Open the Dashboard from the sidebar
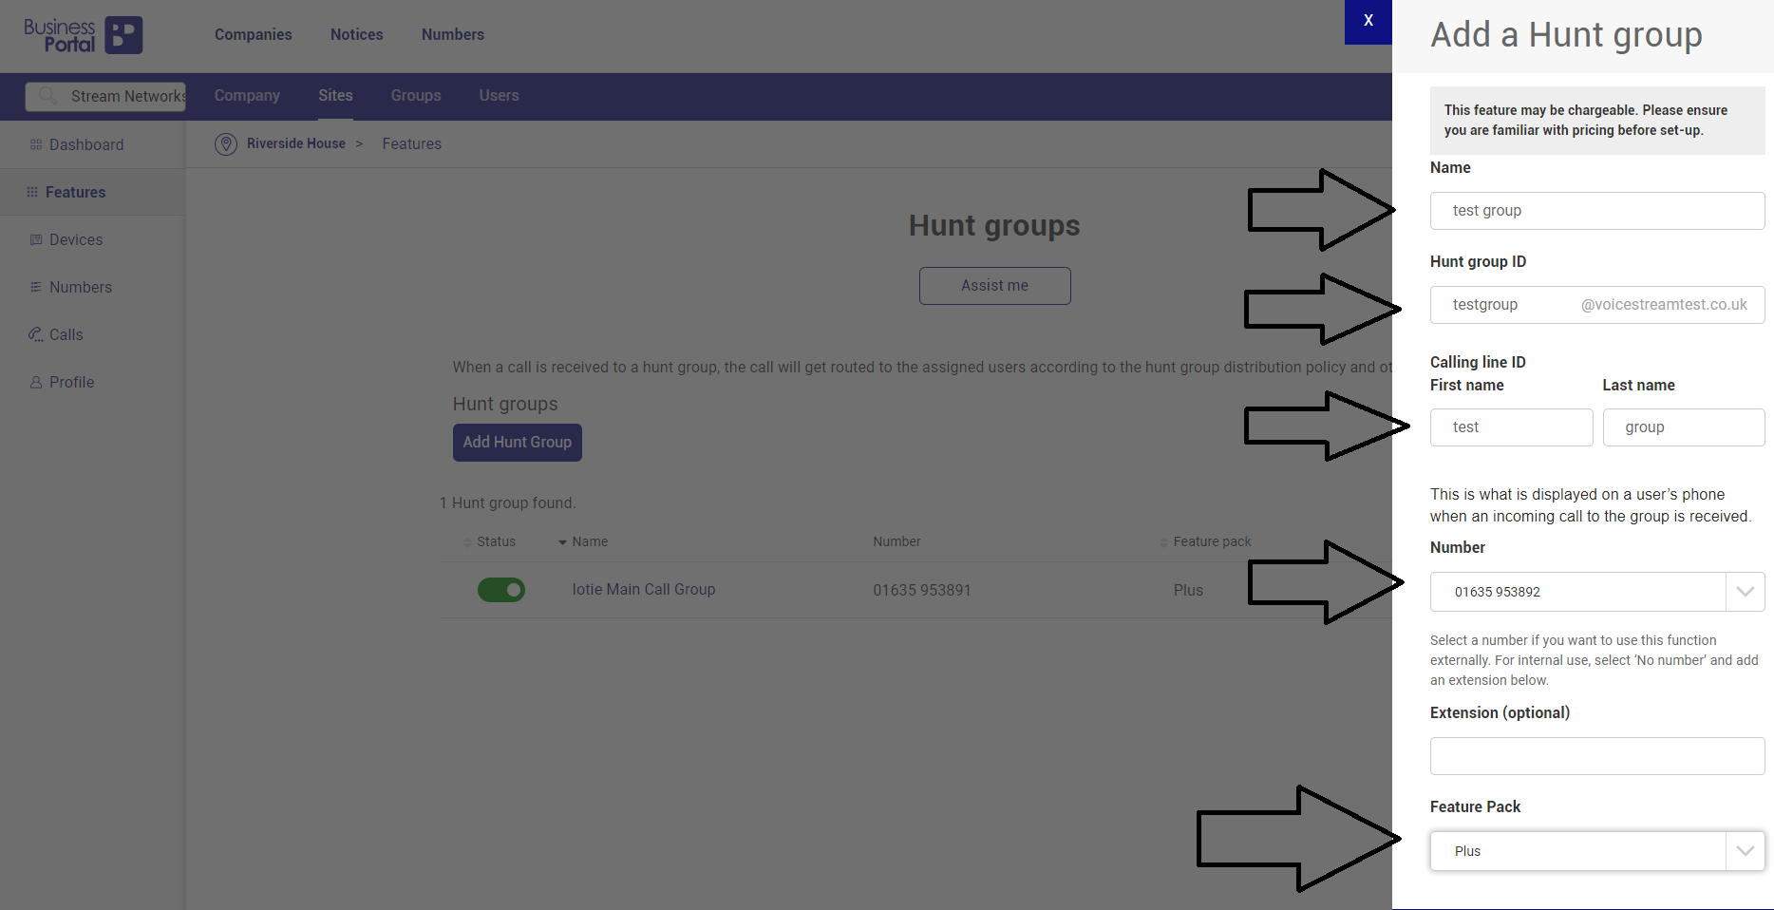This screenshot has width=1774, height=910. click(x=34, y=144)
